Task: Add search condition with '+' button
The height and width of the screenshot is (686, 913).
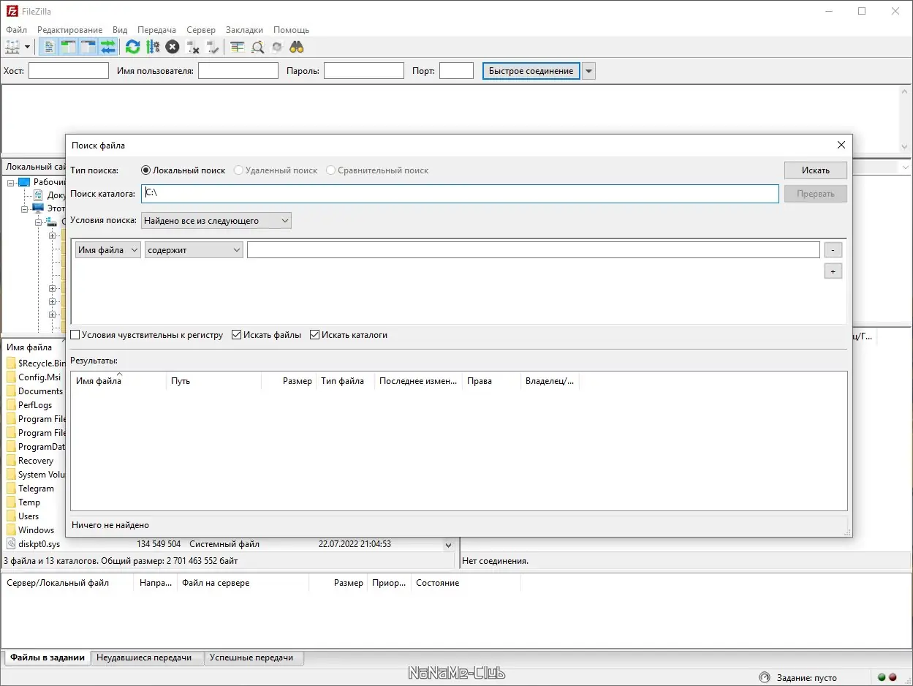Action: pyautogui.click(x=833, y=271)
